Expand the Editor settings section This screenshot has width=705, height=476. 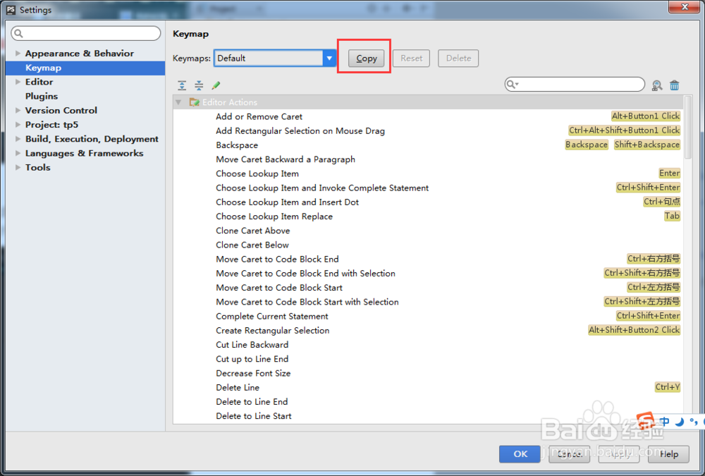[x=18, y=82]
